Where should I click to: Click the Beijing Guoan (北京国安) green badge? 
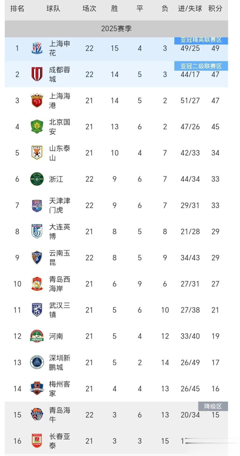tap(37, 127)
